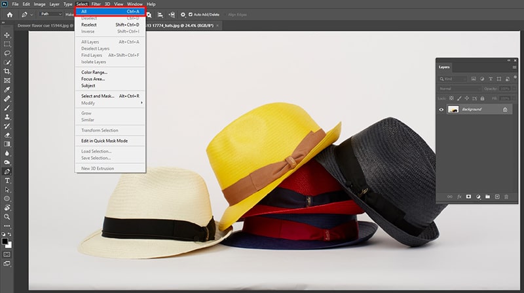
Task: Select the Frame tool
Action: (x=7, y=81)
